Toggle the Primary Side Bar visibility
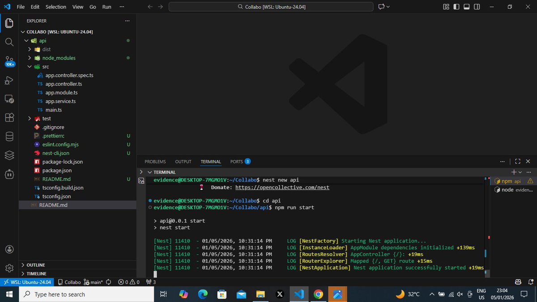 click(x=456, y=7)
